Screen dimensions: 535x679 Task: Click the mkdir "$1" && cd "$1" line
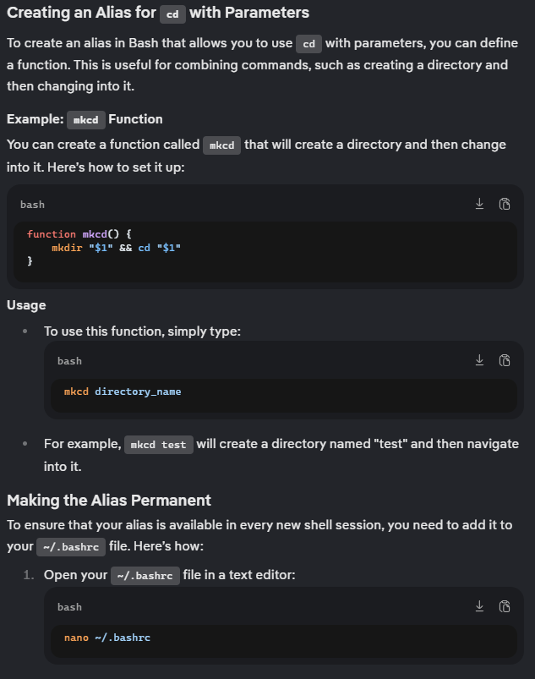[116, 248]
